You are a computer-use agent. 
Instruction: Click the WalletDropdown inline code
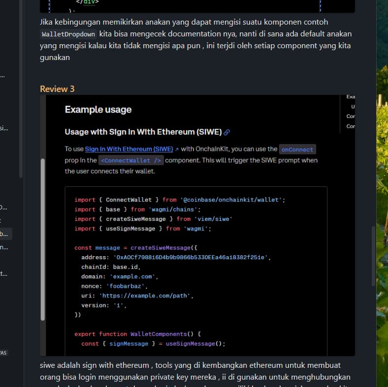pyautogui.click(x=68, y=34)
